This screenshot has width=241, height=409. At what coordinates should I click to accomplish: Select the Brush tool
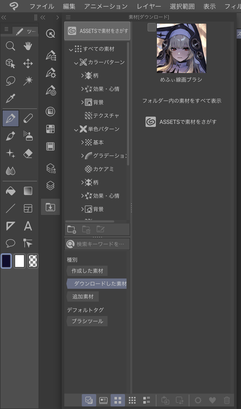click(x=11, y=136)
